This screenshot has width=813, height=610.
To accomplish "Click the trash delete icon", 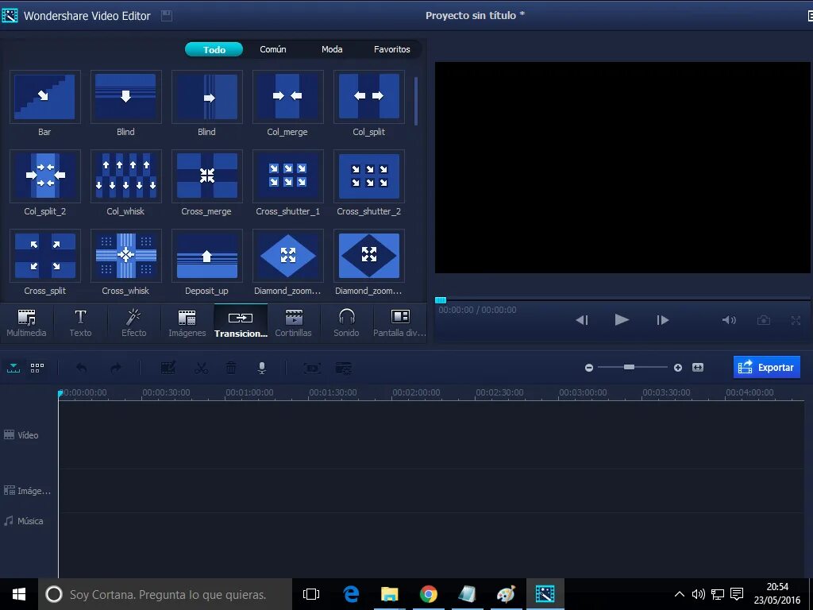I will (231, 368).
